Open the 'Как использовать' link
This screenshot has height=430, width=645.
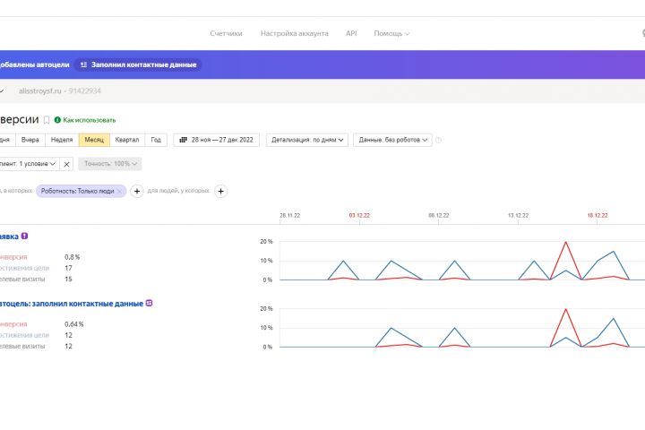pyautogui.click(x=90, y=119)
